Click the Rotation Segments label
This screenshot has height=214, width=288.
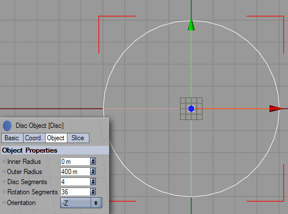pos(32,192)
